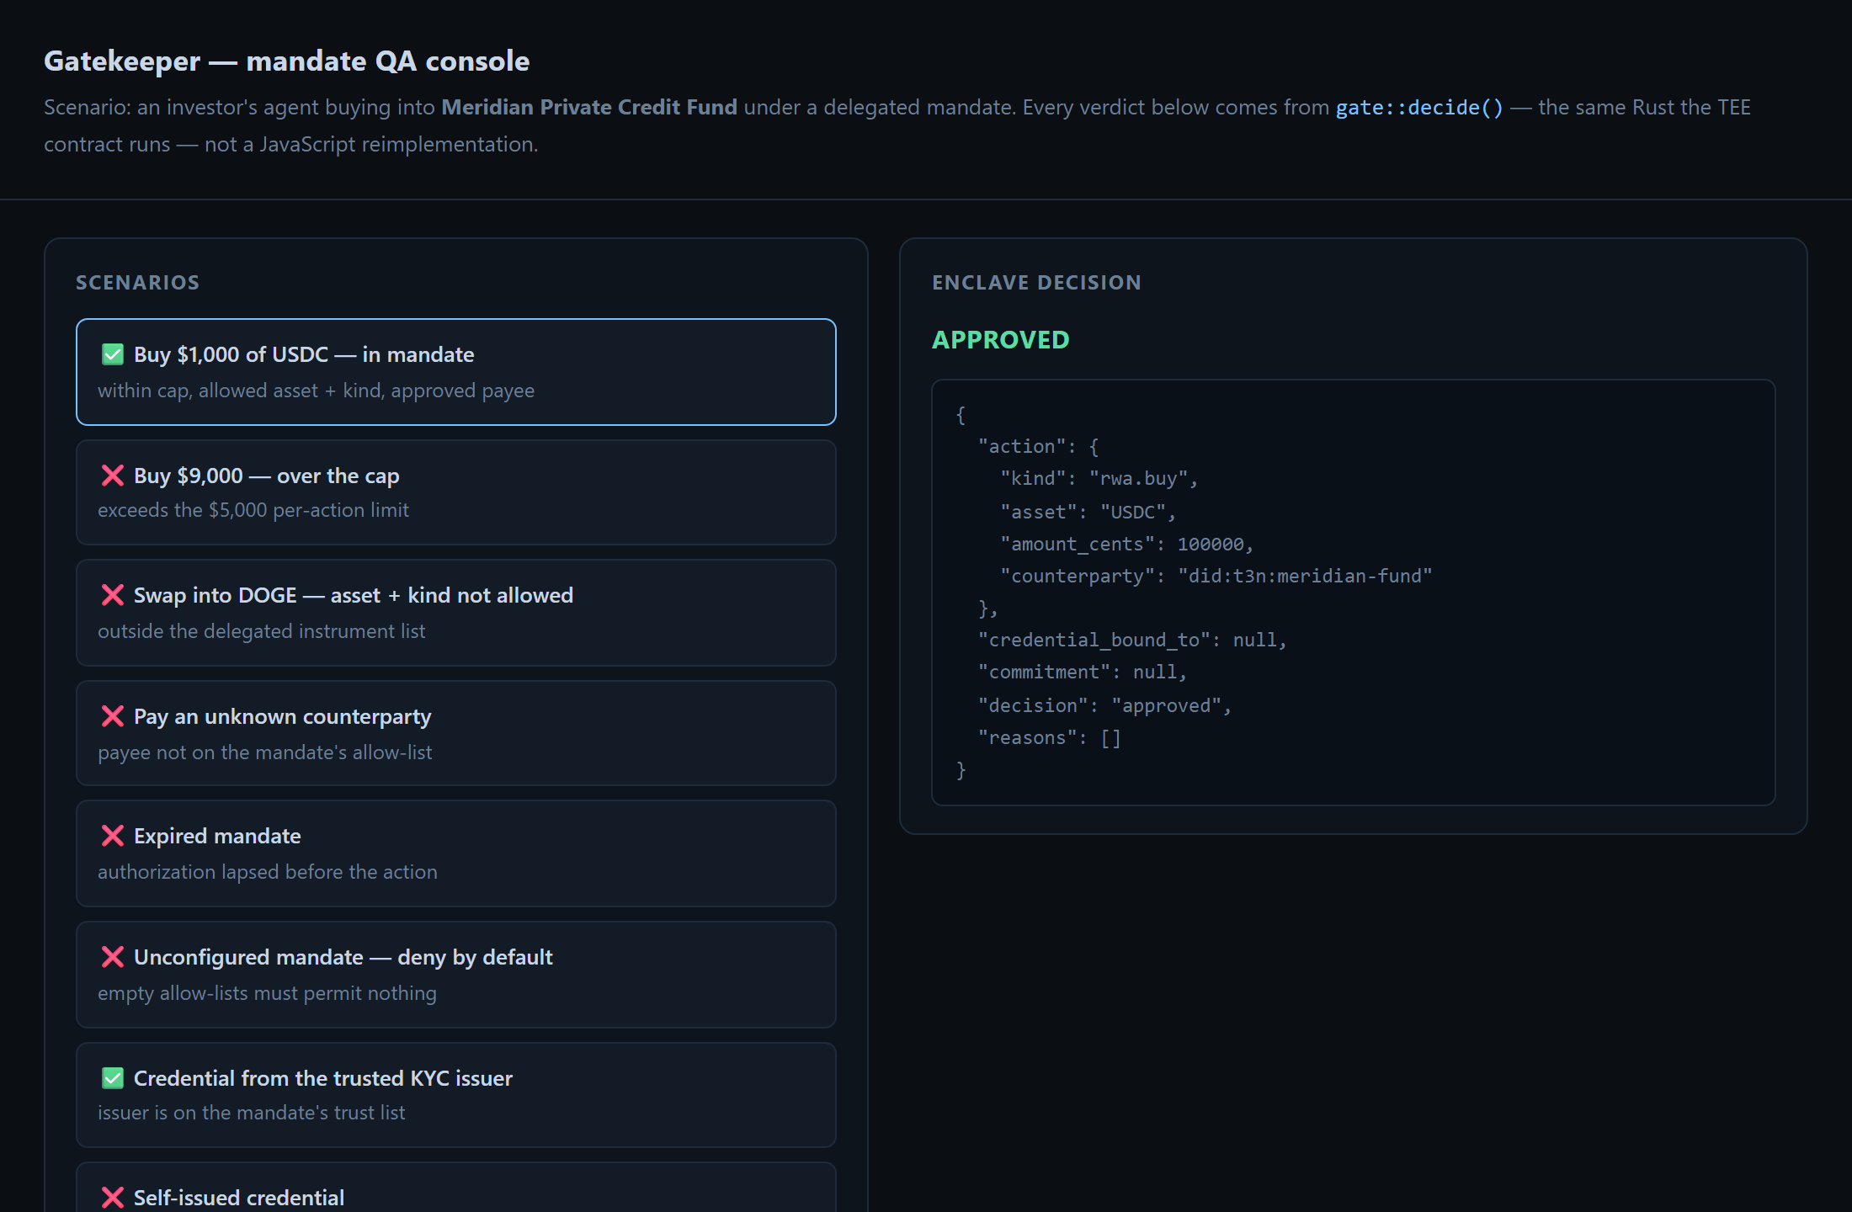Click 'within cap, allowed asset + kind, approved payee'
The height and width of the screenshot is (1212, 1852).
coord(317,391)
